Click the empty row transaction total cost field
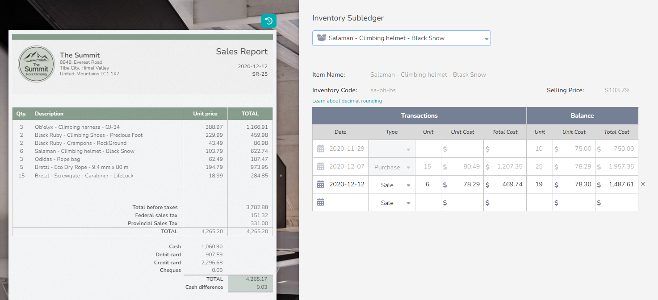This screenshot has height=300, width=658. click(505, 202)
